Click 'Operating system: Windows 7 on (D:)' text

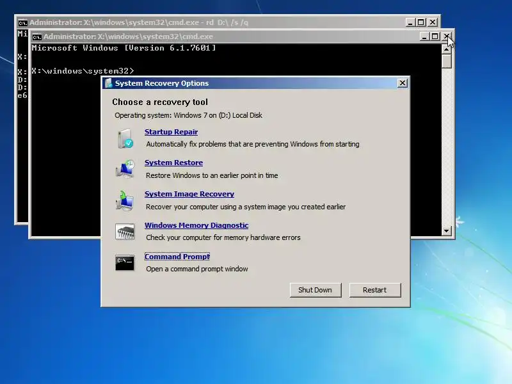[188, 115]
